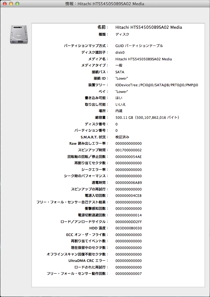Viewport: 210px width, 297px height.
Task: Click the スピンアップ時間 label
Action: coord(93,150)
